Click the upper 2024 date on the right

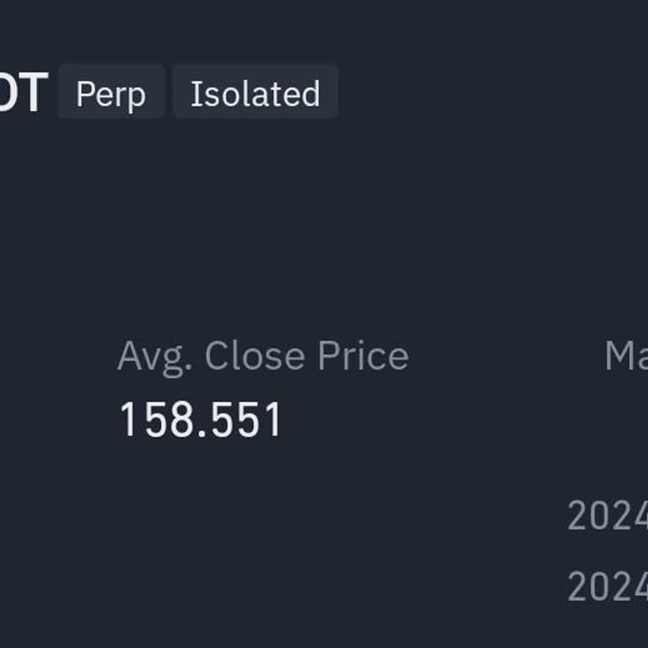click(x=607, y=516)
